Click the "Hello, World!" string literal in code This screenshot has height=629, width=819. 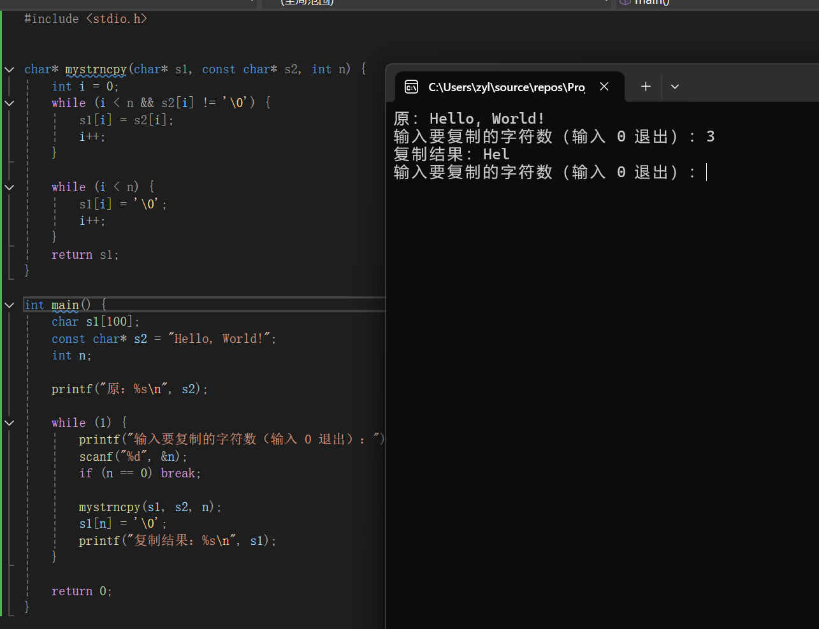[x=219, y=338]
